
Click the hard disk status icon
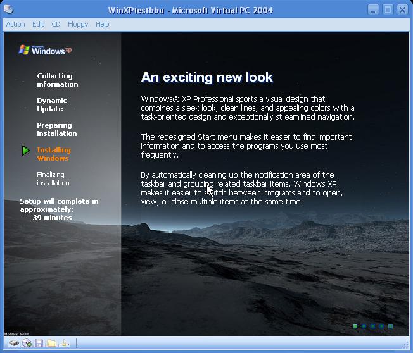click(14, 344)
